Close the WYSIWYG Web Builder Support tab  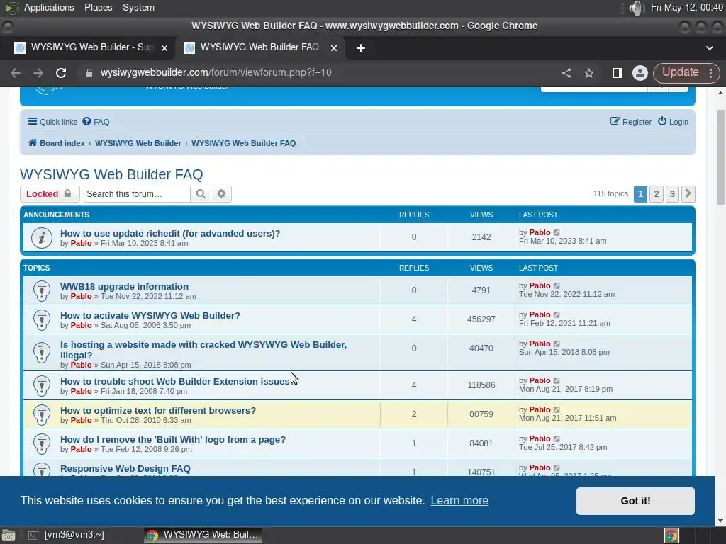pos(164,48)
